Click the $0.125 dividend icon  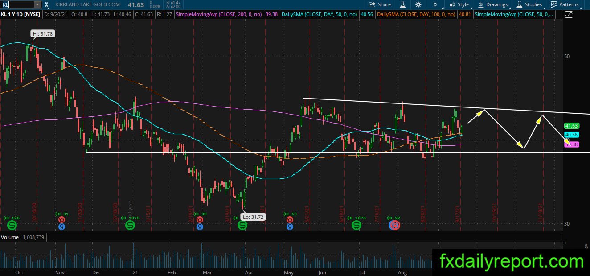click(x=12, y=226)
